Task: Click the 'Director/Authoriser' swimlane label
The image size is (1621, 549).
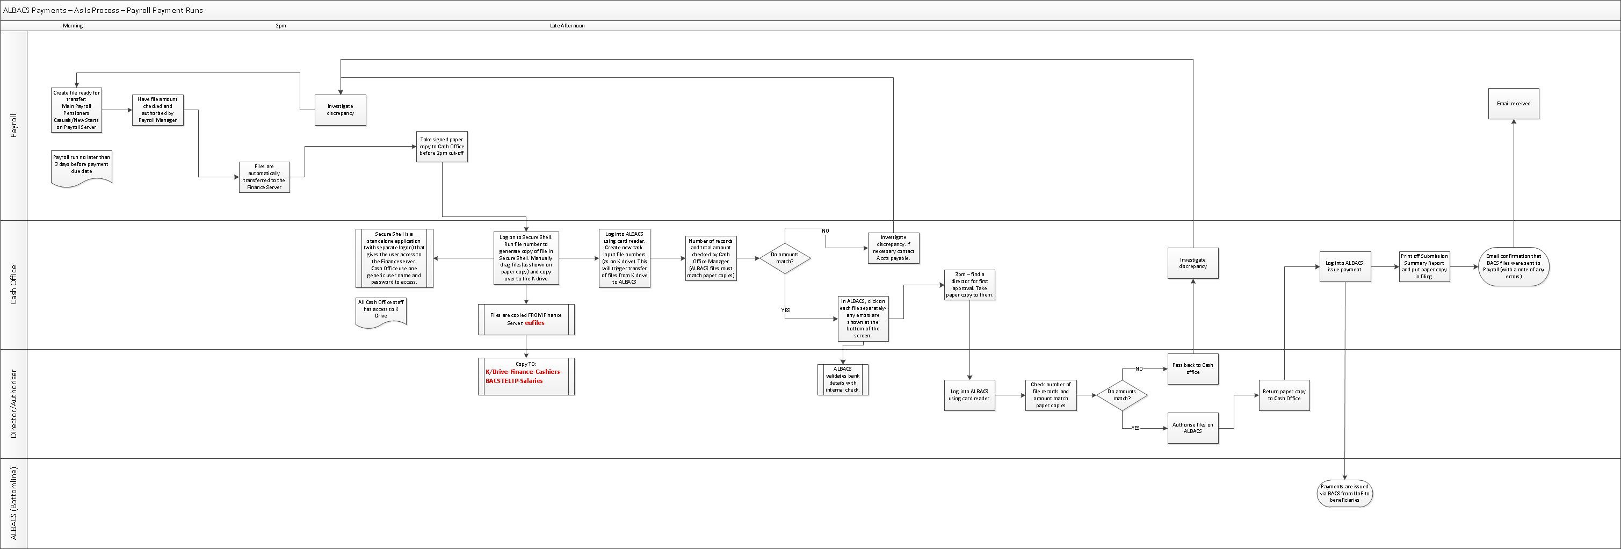Action: [x=14, y=403]
